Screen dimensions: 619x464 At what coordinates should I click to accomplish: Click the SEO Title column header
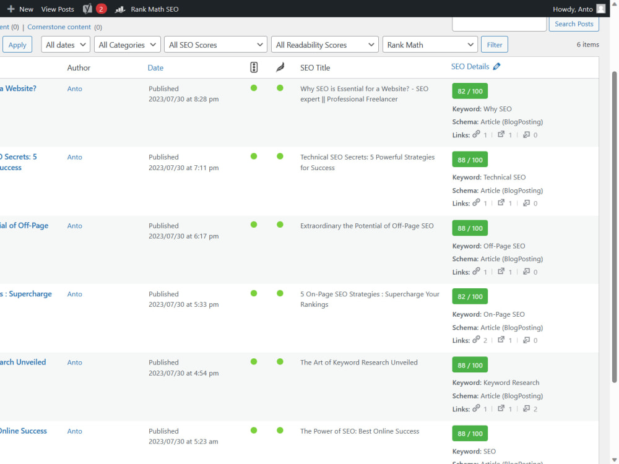(x=314, y=67)
